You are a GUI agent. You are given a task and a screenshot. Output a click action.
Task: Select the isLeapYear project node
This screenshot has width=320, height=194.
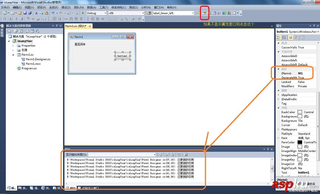(25, 41)
